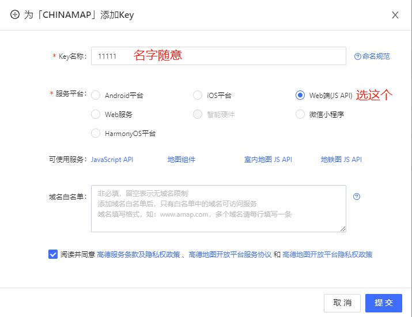Select the iOS平台 radio button

click(x=198, y=95)
